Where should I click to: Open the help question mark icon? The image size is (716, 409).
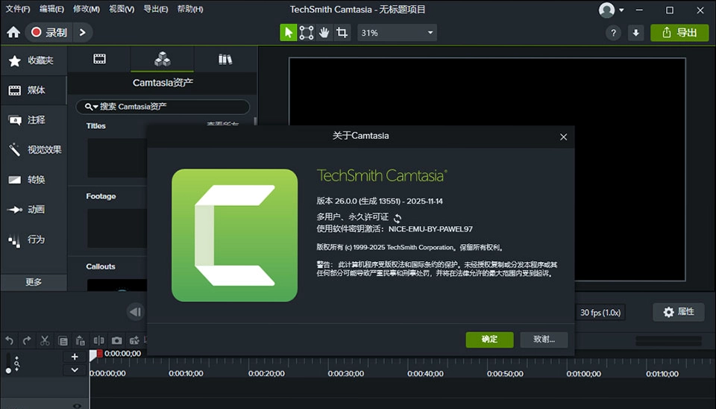click(613, 33)
